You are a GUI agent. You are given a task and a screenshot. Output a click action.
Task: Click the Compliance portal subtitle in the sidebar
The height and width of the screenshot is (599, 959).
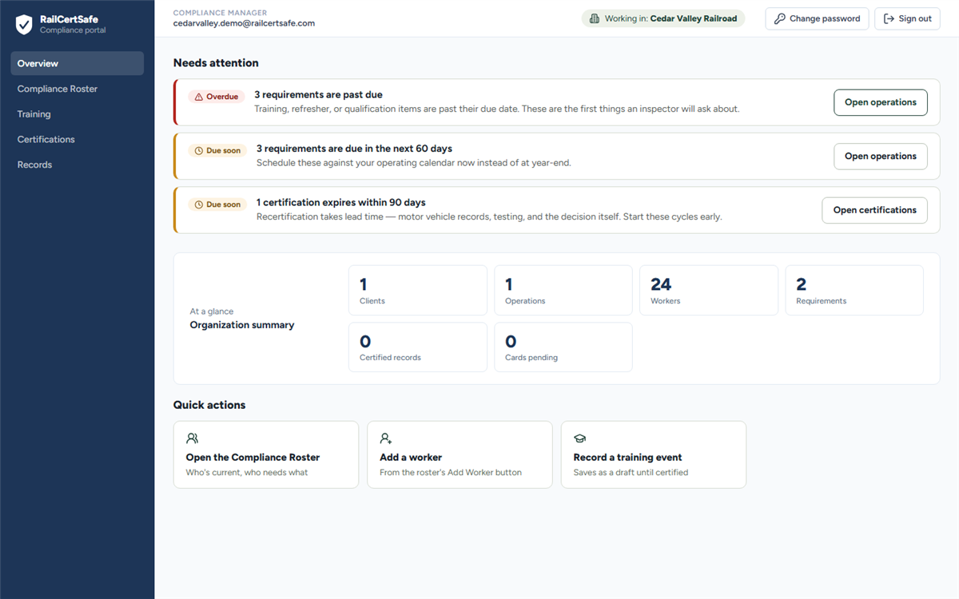(x=73, y=30)
